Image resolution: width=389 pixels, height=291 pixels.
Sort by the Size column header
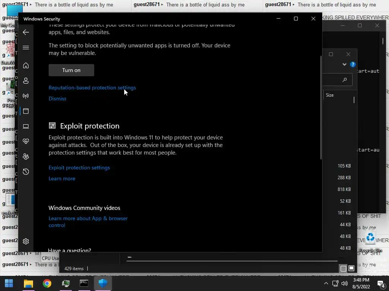330,95
